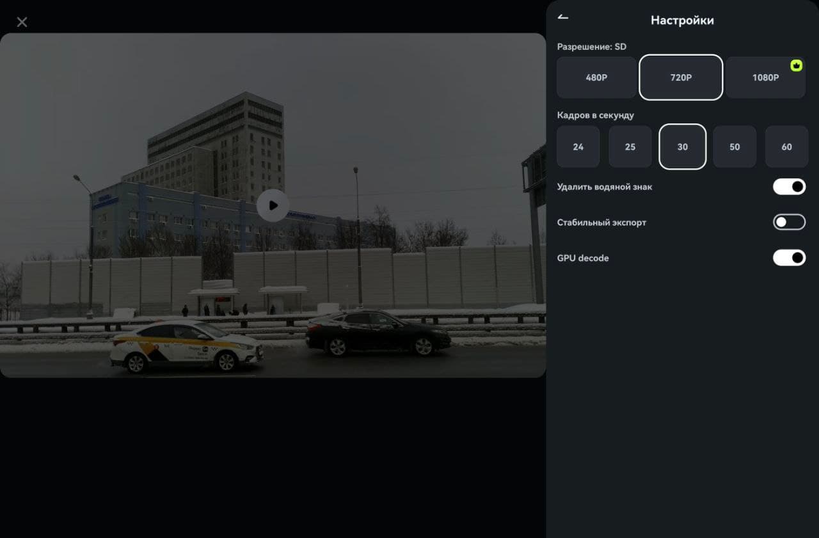Click the Разрешение: SD label
The image size is (819, 538).
click(592, 47)
